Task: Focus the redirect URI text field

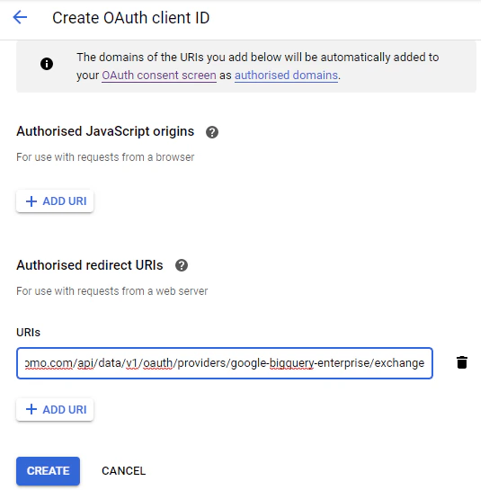Action: coord(225,363)
